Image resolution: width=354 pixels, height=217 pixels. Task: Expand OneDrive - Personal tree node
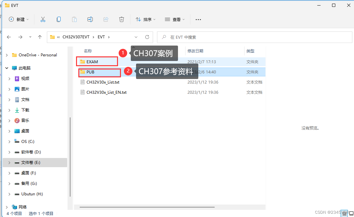pyautogui.click(x=7, y=55)
